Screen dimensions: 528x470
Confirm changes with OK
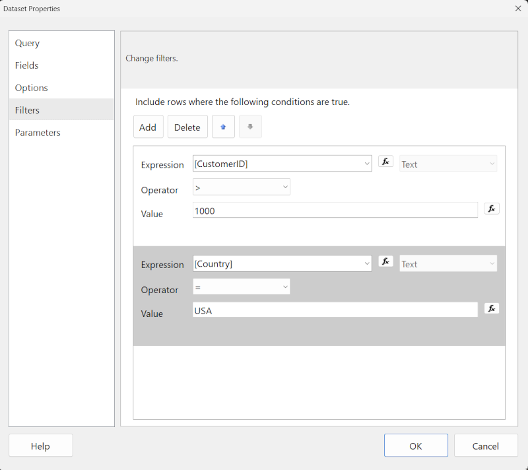coord(416,445)
